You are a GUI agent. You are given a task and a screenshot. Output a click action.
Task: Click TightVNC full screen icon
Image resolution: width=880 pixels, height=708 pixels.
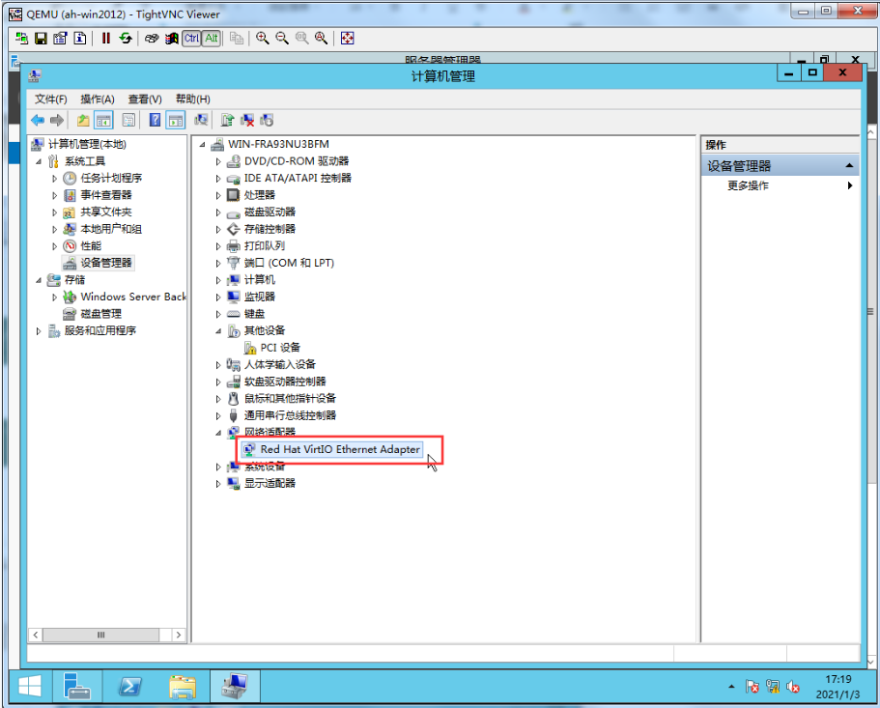(x=348, y=39)
